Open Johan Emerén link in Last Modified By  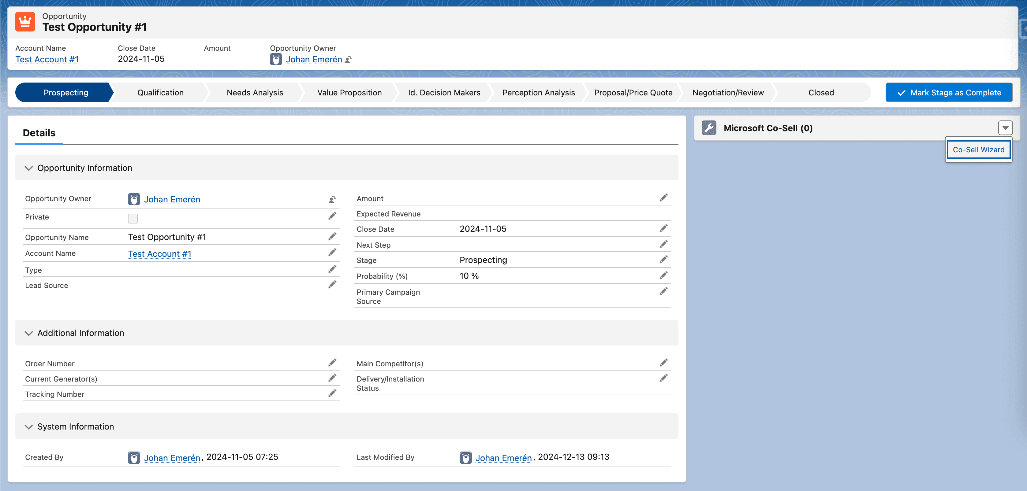click(x=503, y=458)
